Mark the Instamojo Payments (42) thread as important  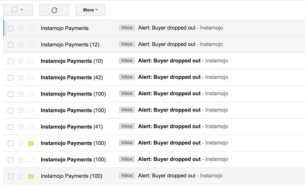[x=31, y=78]
